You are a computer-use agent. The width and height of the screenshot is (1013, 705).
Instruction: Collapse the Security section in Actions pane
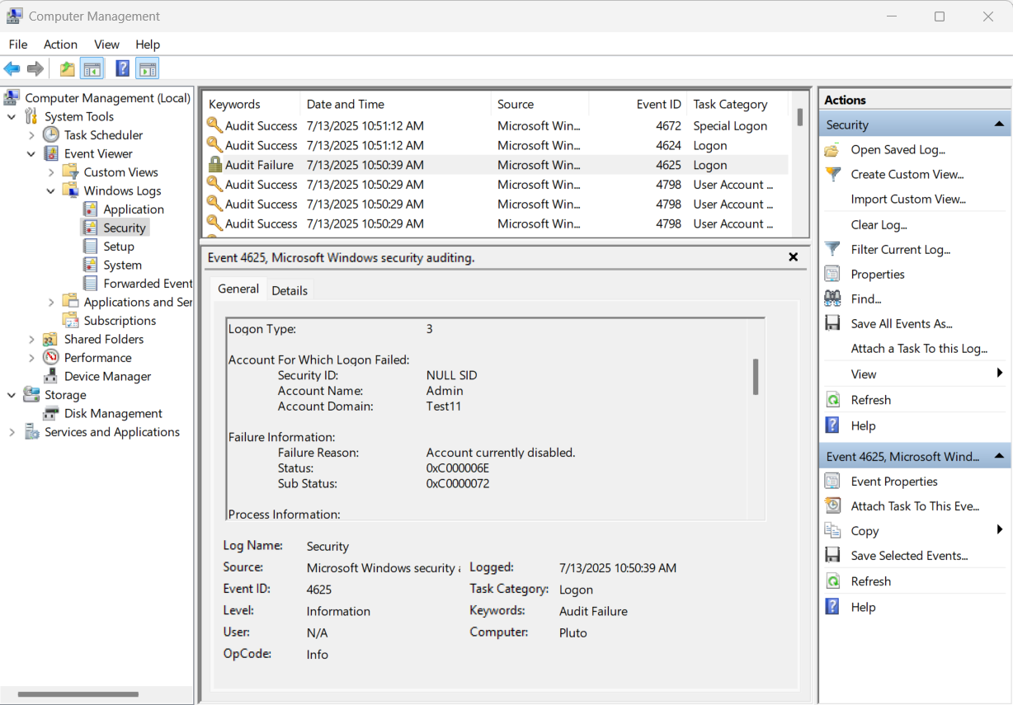coord(999,125)
